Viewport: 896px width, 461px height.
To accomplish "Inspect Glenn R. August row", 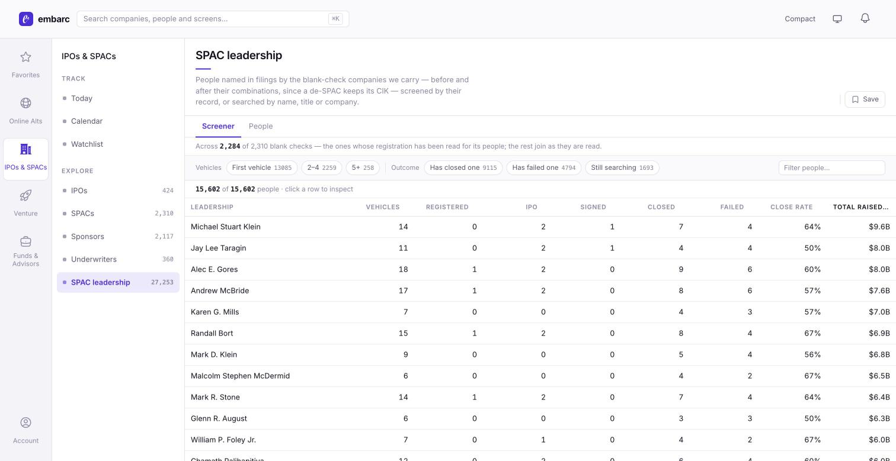I will (x=540, y=419).
